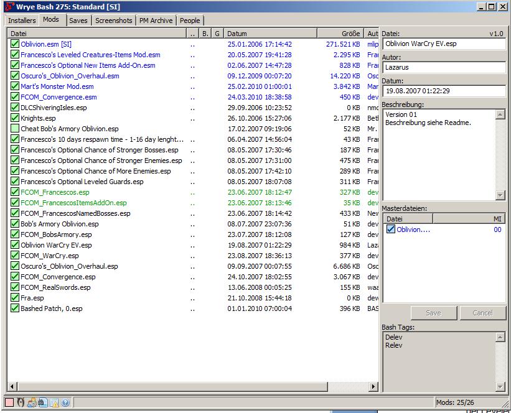The height and width of the screenshot is (413, 511).
Task: Click the binoculars document icon
Action: click(x=42, y=402)
